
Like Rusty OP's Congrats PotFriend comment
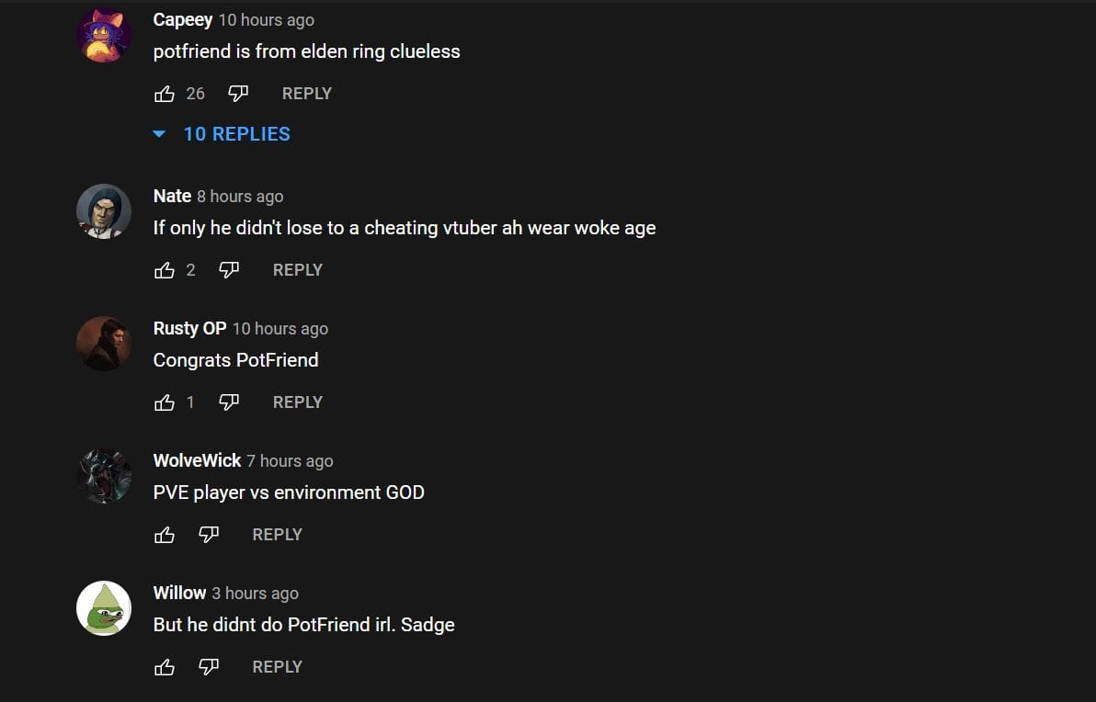pos(165,402)
